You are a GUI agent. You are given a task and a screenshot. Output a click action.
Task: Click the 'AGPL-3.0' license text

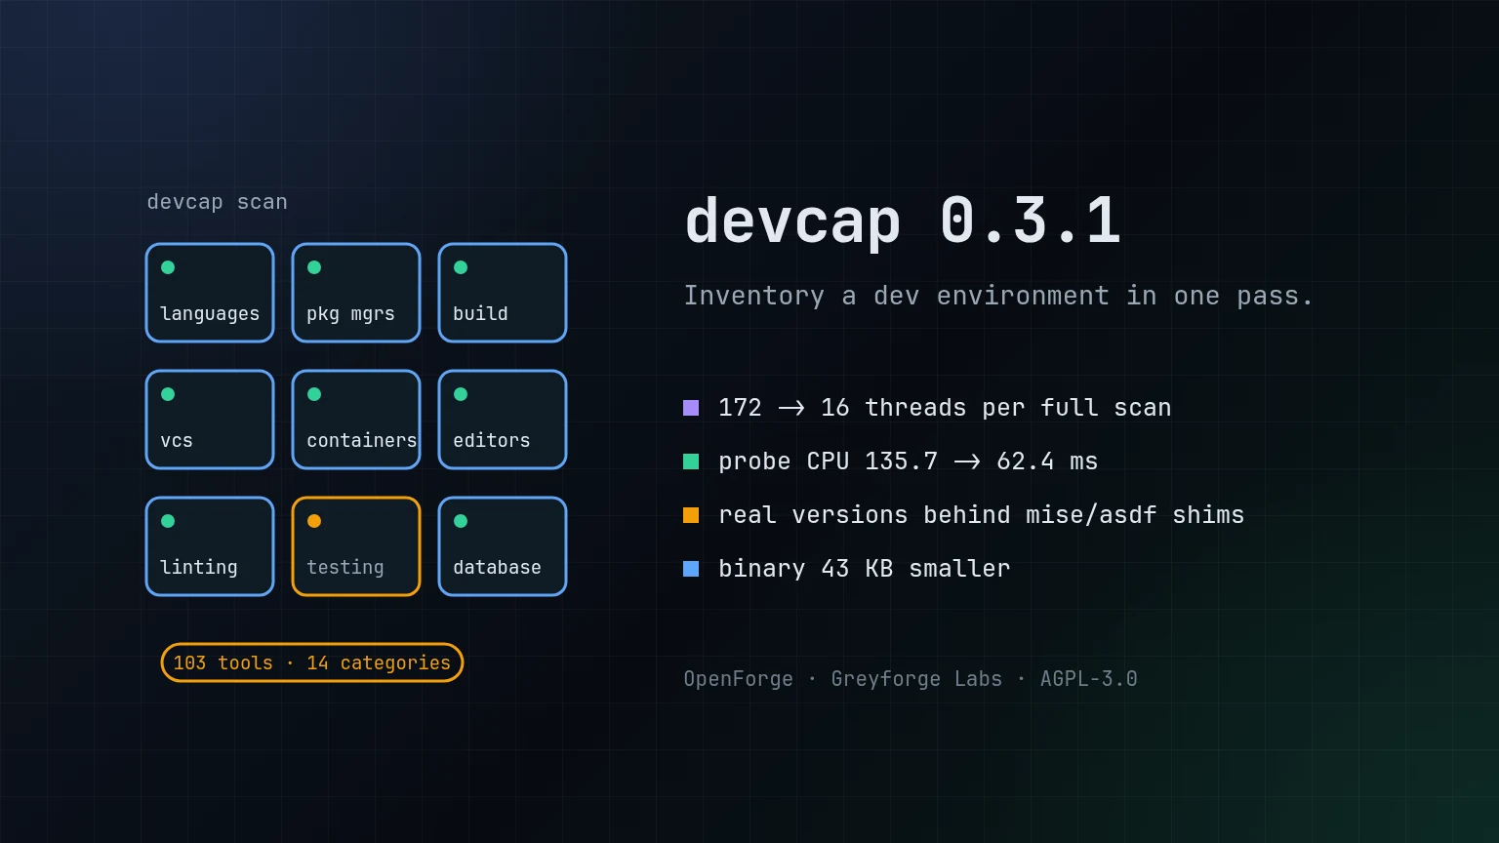tap(1089, 679)
